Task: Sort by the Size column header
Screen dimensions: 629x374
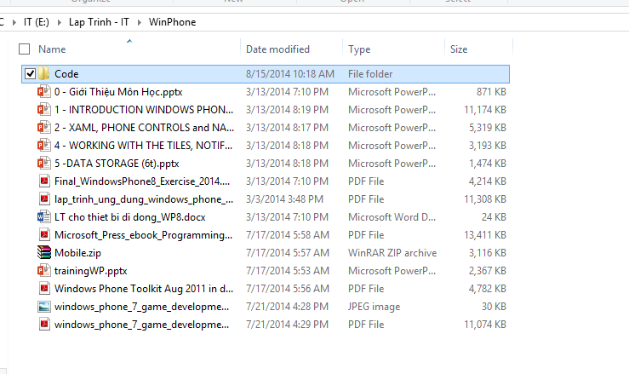Action: pyautogui.click(x=459, y=49)
